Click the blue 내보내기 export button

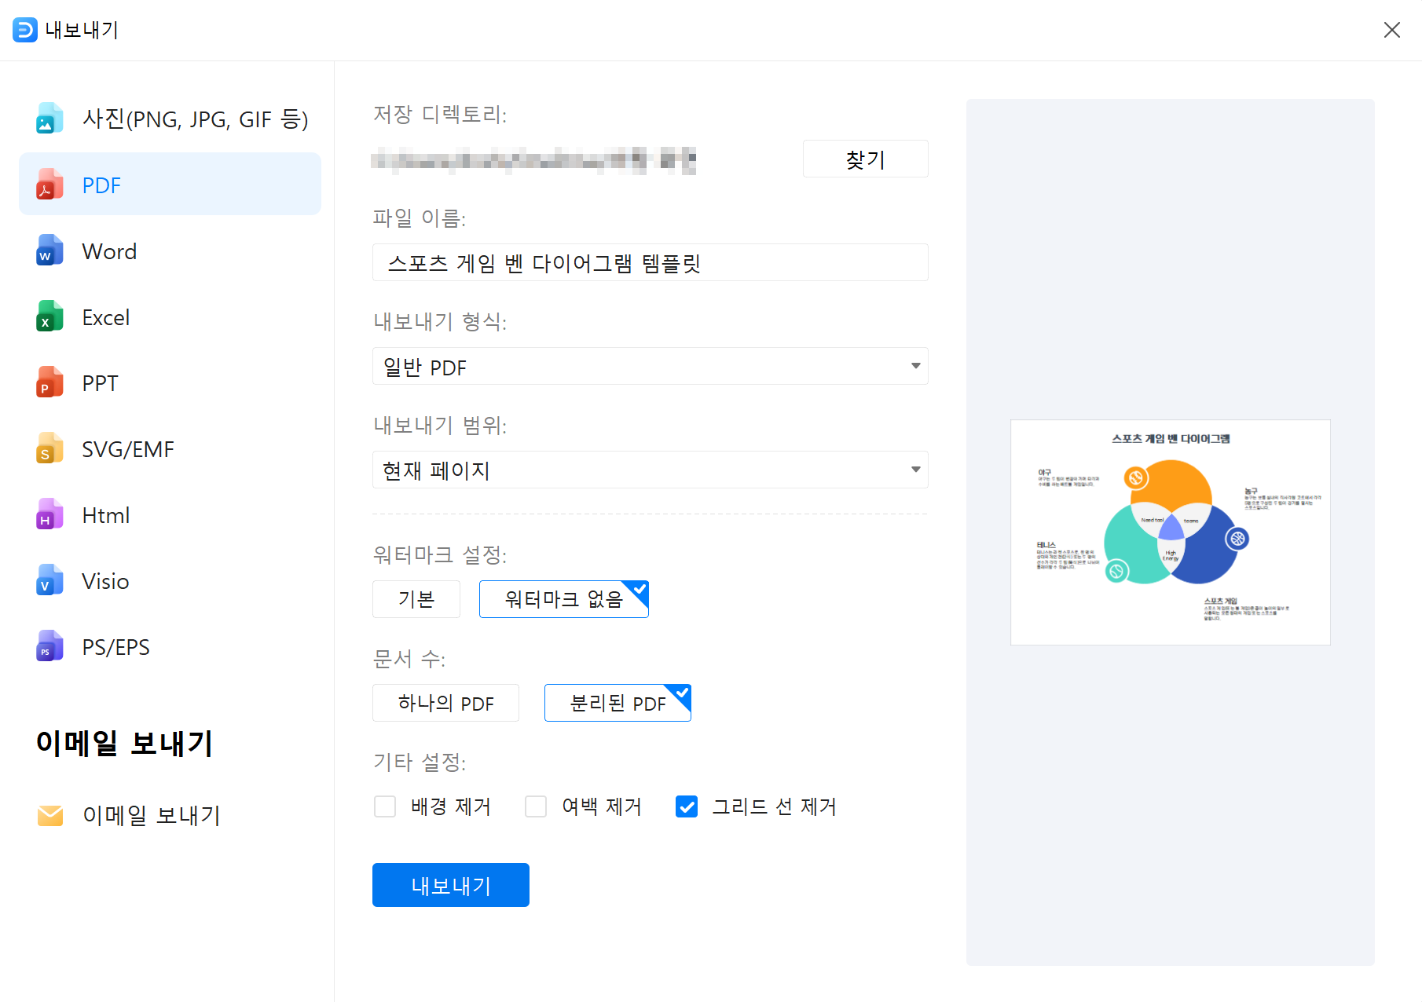450,885
